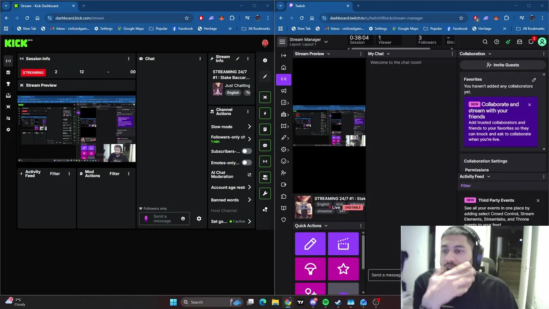Click Twitch Edit Stream Info pencil quick action
Viewport: 549px width, 309px height.
310,244
